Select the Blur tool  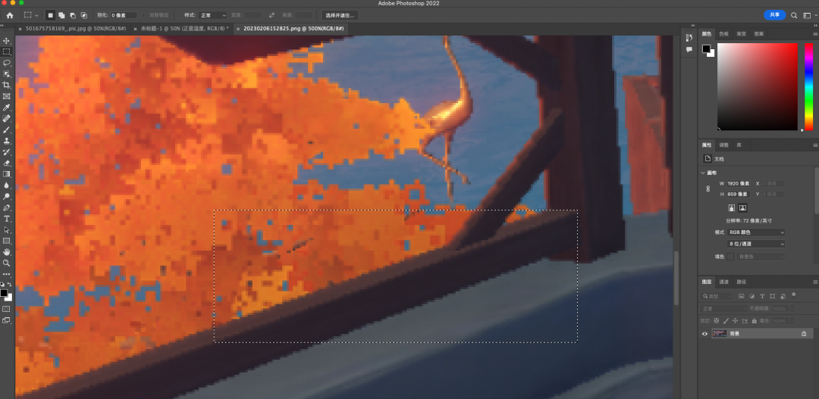(x=7, y=185)
